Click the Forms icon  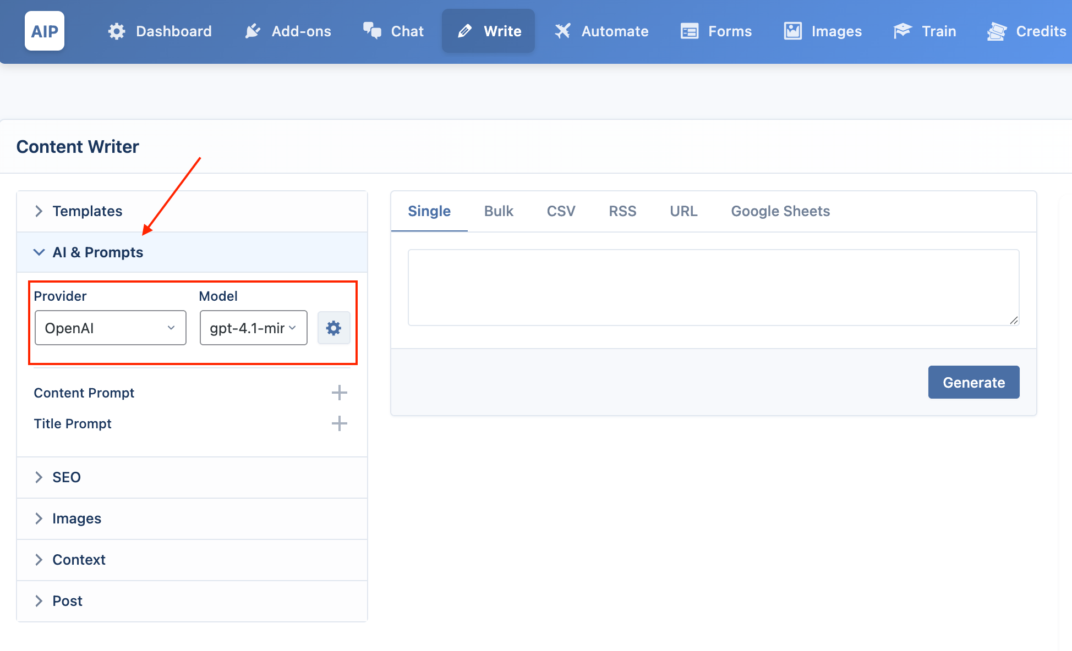pyautogui.click(x=690, y=31)
